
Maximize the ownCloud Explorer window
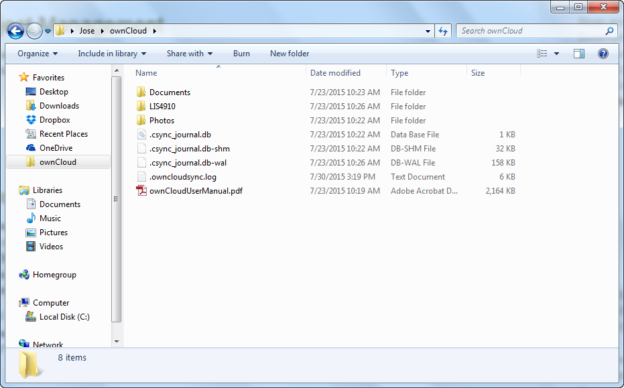(578, 7)
